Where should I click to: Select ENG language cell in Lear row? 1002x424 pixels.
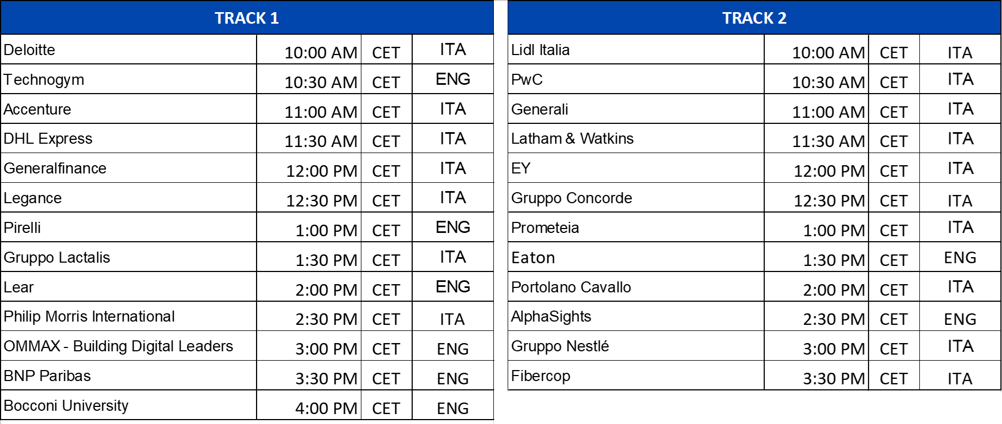pos(452,287)
